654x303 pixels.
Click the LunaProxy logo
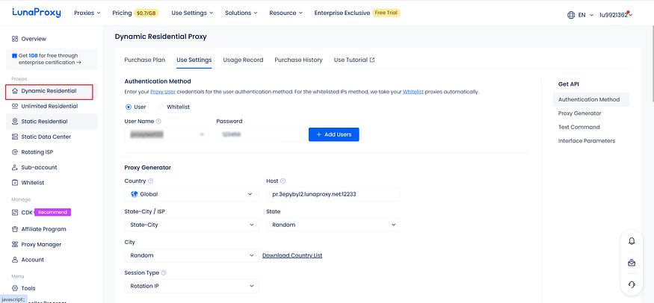[37, 13]
